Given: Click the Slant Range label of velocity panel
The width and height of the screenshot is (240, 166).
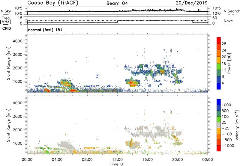Looking at the screenshot, I should (x=8, y=125).
